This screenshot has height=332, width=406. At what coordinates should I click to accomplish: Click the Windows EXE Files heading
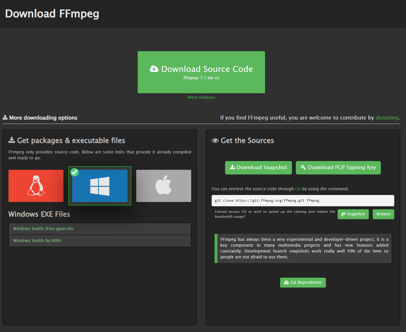coord(39,214)
